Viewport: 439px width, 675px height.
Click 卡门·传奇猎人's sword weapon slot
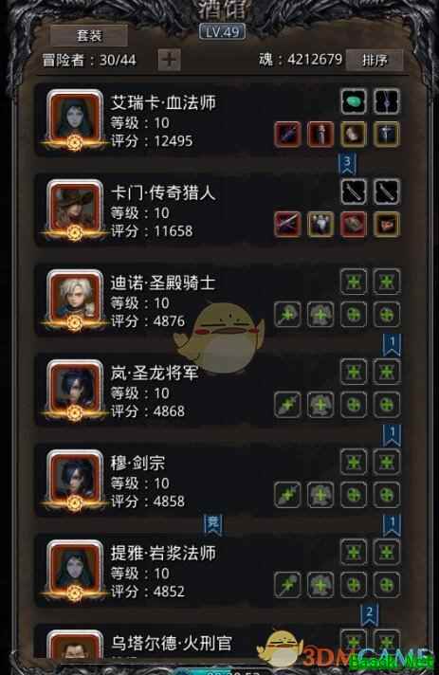[287, 225]
